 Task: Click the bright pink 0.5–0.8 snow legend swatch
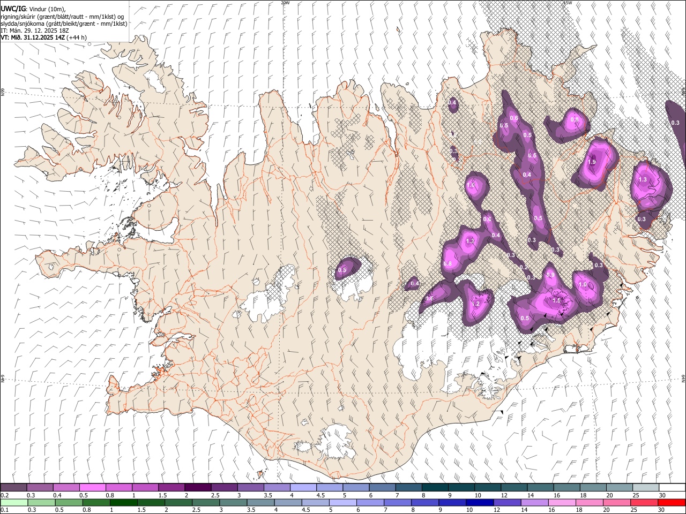92,487
